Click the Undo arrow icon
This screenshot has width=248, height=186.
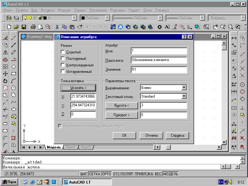(x=89, y=27)
